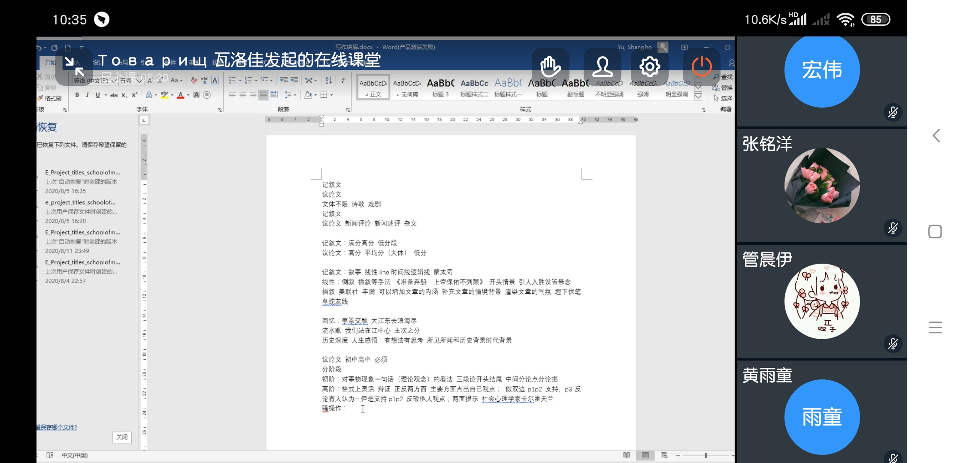Viewport: 963px width, 463px height.
Task: Tap the raise hand icon
Action: point(550,66)
